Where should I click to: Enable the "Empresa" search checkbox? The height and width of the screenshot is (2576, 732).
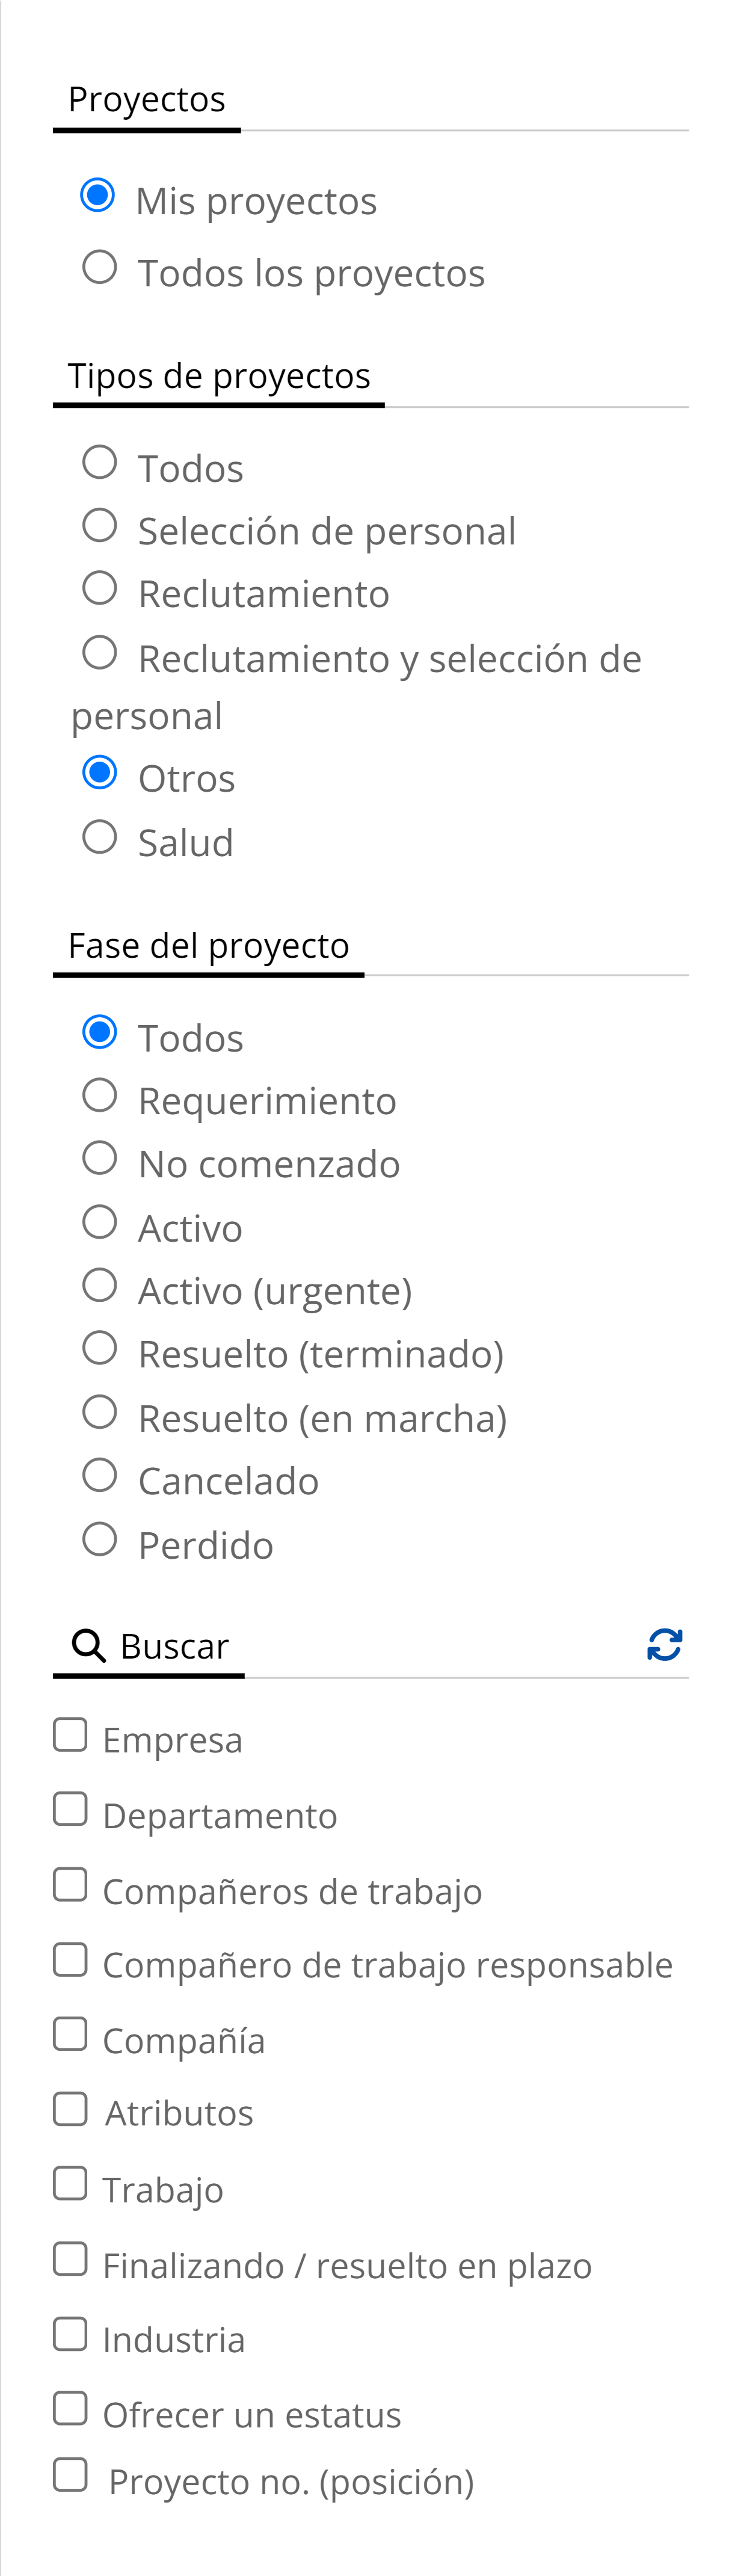pos(70,1735)
